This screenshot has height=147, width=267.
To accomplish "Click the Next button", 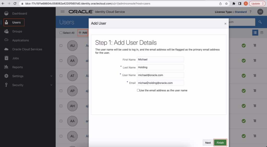I will [x=208, y=143].
